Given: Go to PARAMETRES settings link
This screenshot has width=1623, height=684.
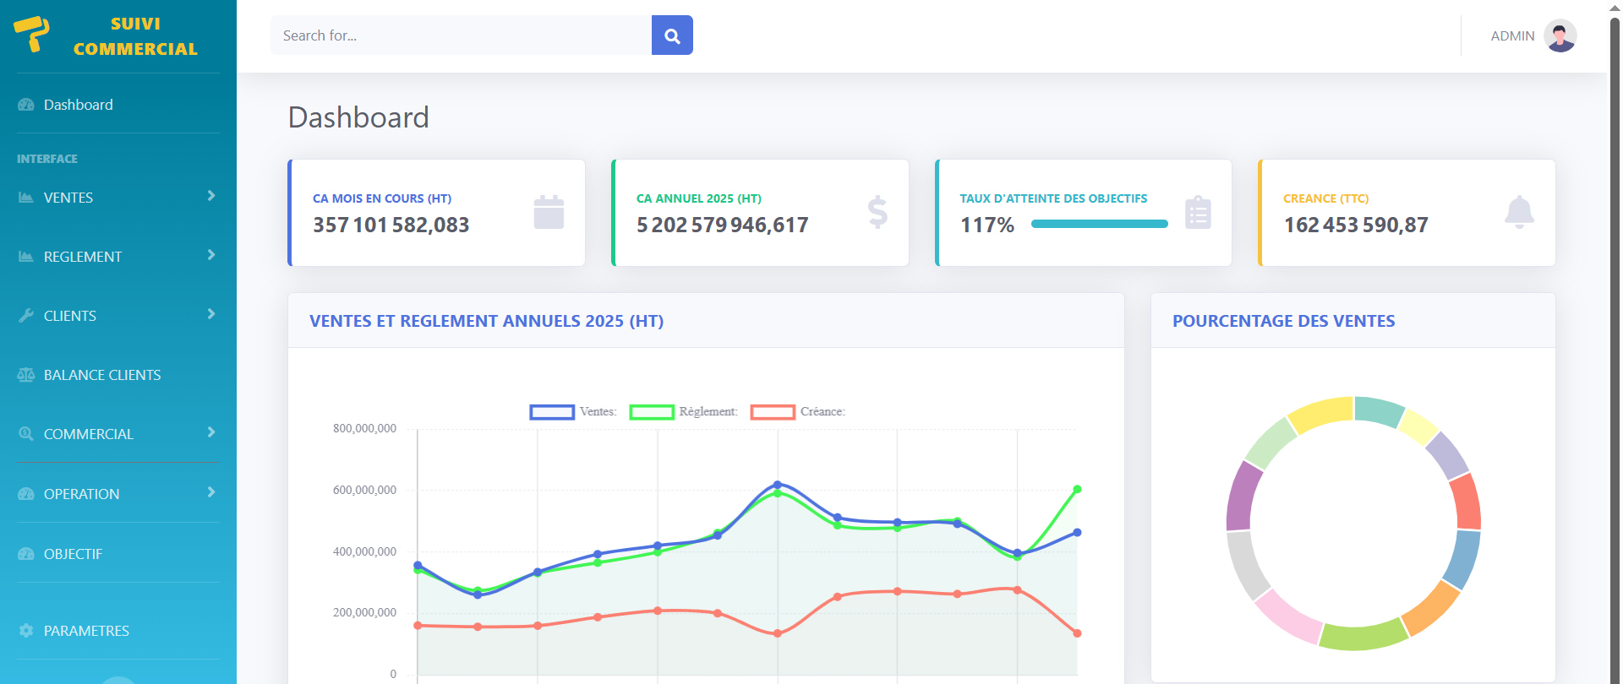Looking at the screenshot, I should tap(86, 631).
